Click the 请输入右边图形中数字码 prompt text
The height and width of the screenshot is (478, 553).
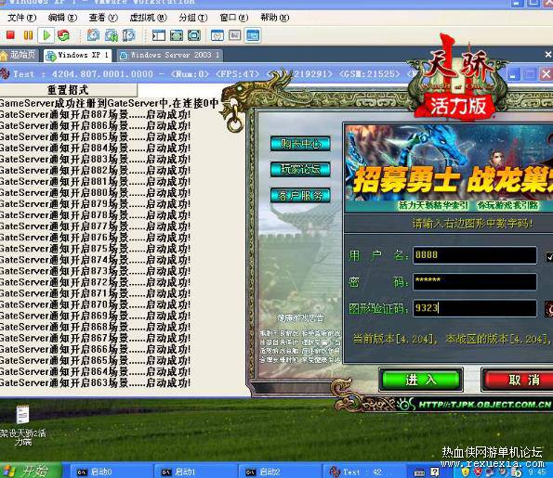[472, 224]
